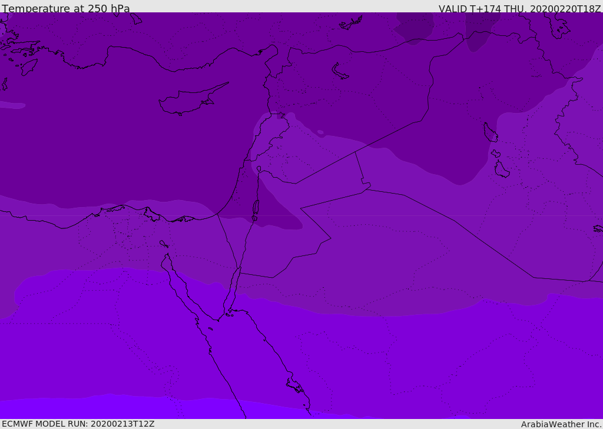Click the darkest purple patch near top right
The height and width of the screenshot is (429, 603).
[415, 28]
